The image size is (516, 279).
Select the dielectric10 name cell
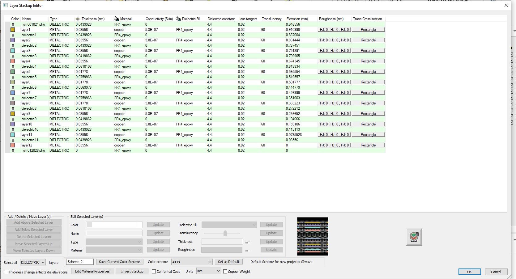pyautogui.click(x=30, y=129)
